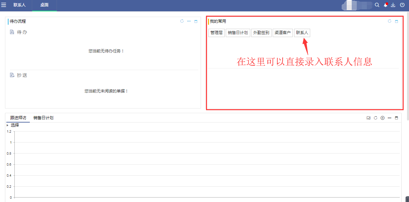Click the 联系人 shortcut button in 我的常用

pyautogui.click(x=302, y=33)
